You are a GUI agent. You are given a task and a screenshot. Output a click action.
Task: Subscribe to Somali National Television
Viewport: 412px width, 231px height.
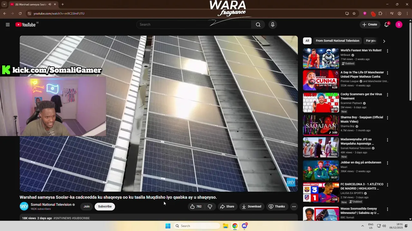(x=105, y=206)
